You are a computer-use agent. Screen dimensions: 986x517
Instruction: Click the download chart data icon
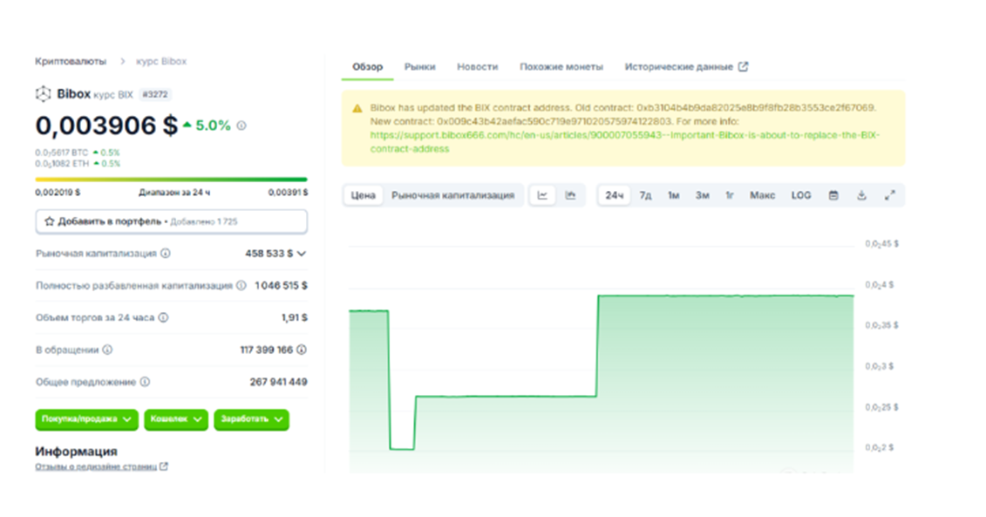click(x=861, y=195)
